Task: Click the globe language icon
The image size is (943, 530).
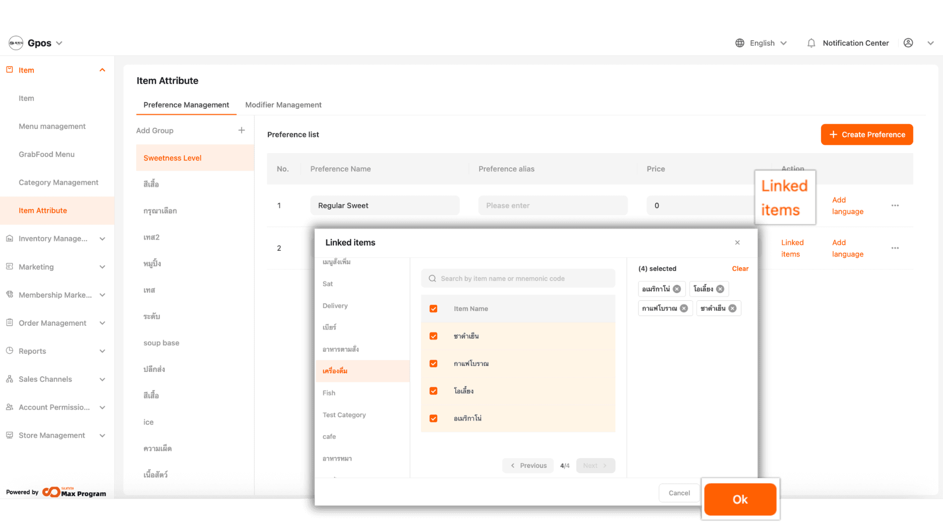Action: [x=740, y=43]
